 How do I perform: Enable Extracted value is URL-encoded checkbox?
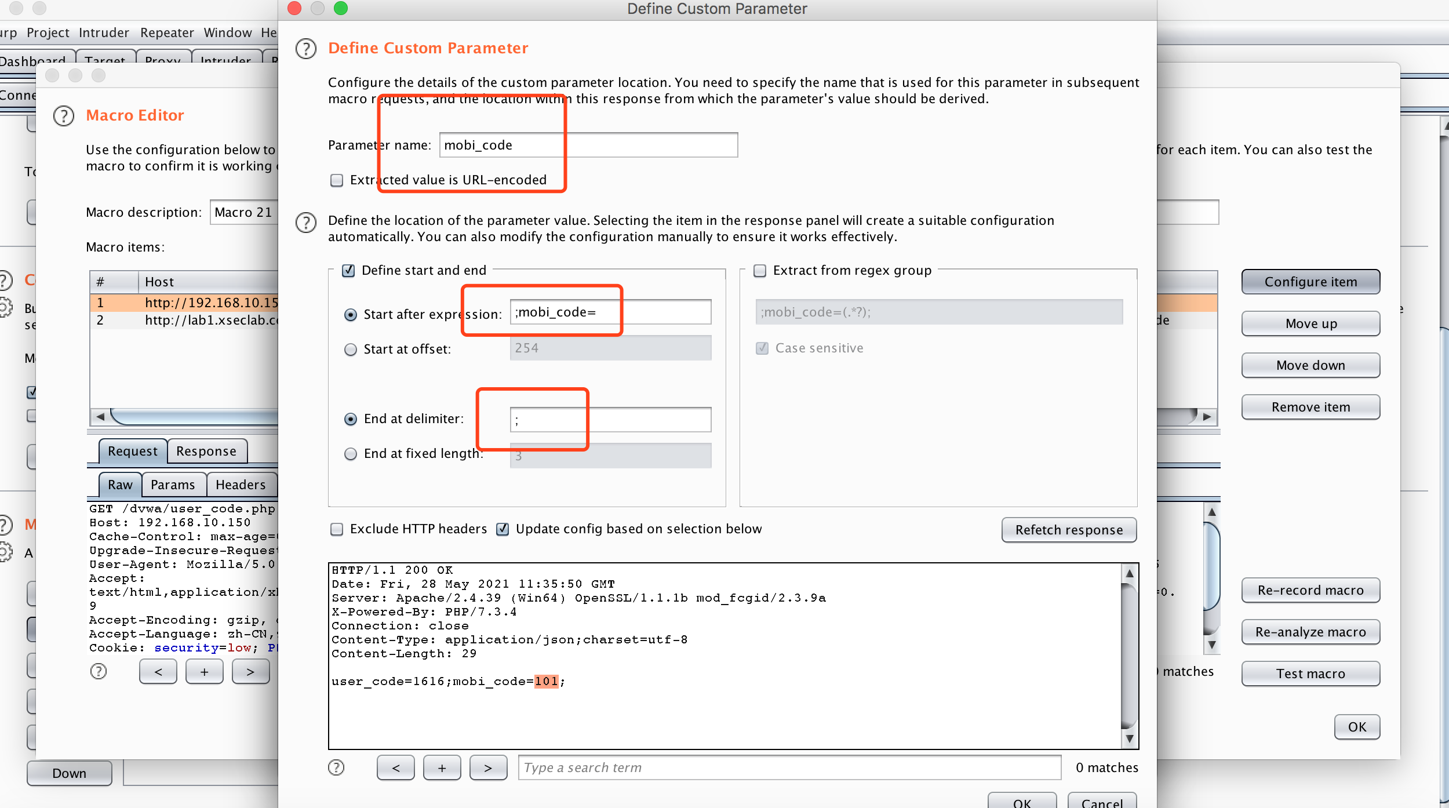337,180
